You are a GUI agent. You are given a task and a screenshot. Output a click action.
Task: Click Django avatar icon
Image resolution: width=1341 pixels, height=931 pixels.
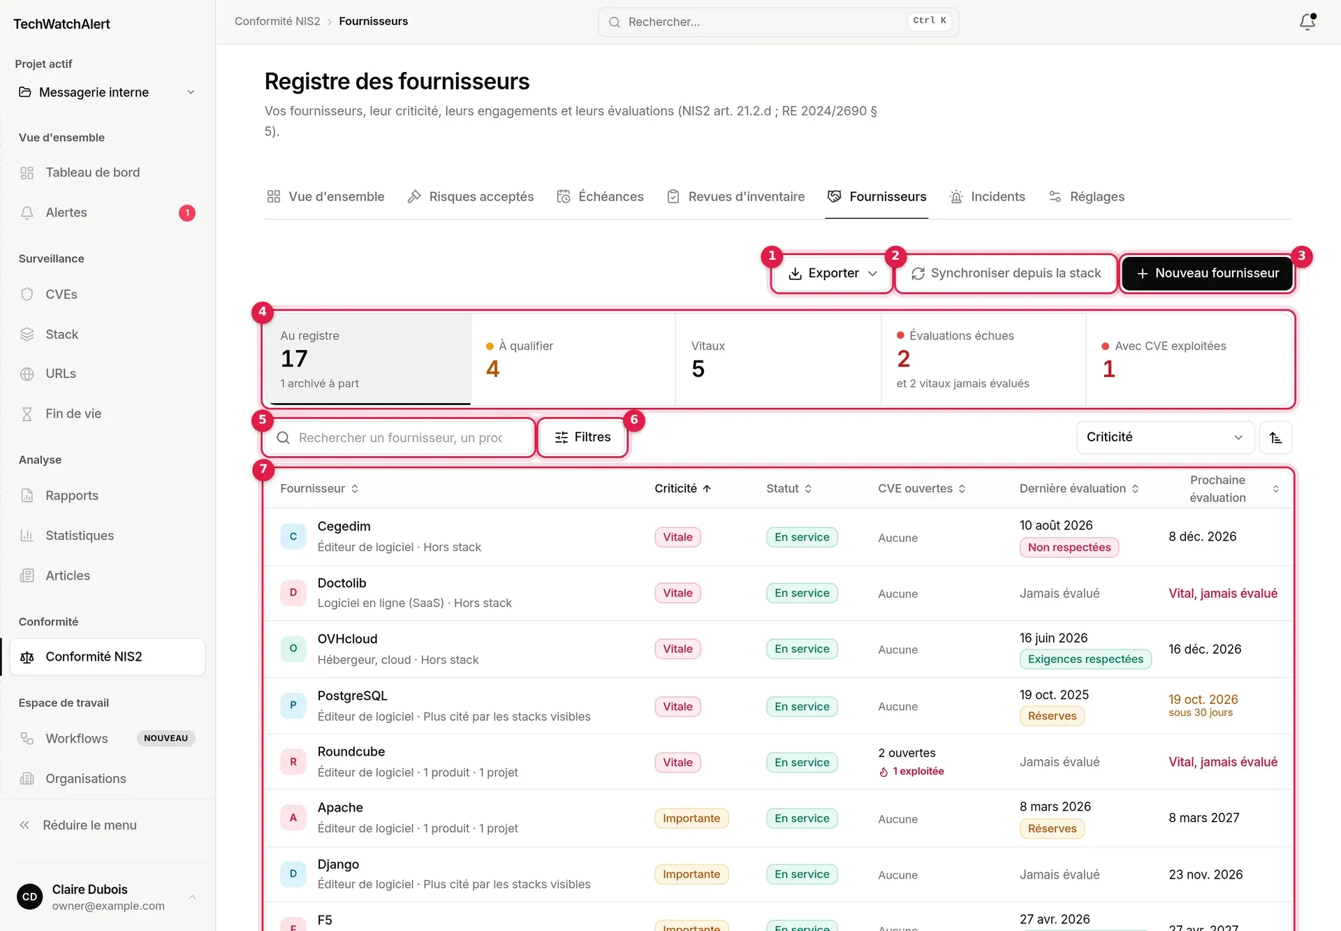tap(293, 873)
